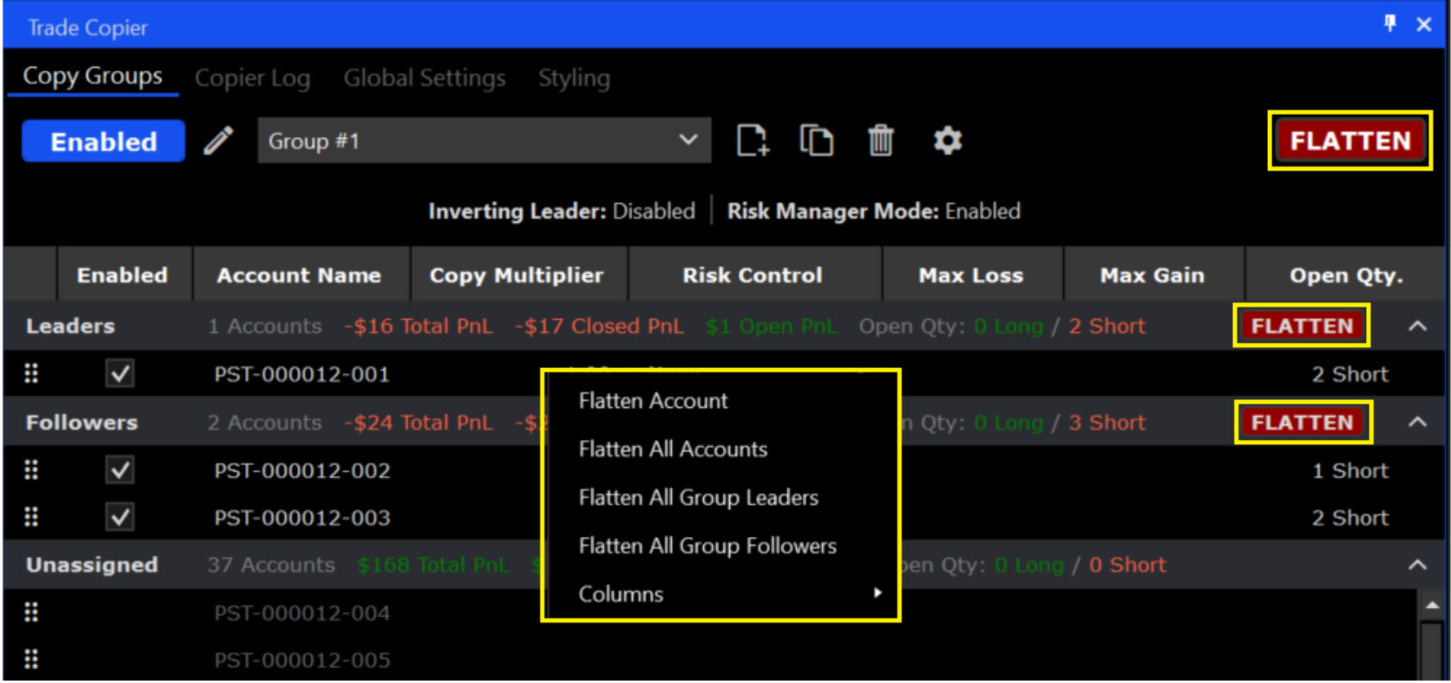Select Flatten All Group Followers menu item
The image size is (1451, 683).
coord(707,546)
